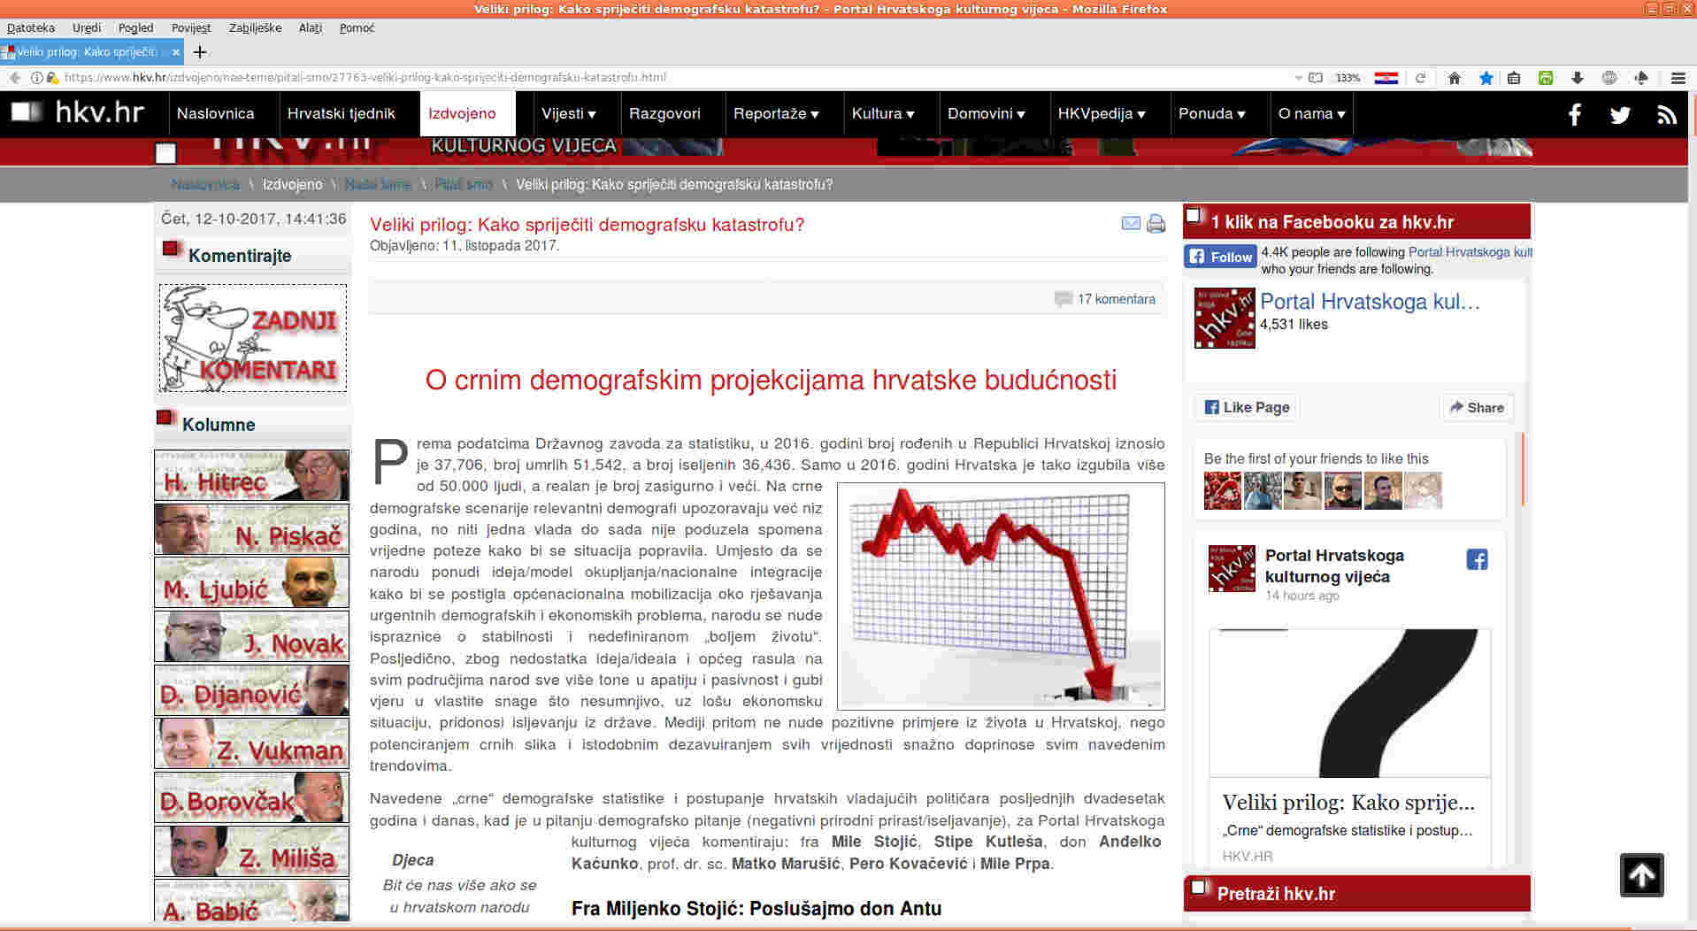Expand the Vijesti dropdown menu
Viewport: 1697px width, 931px height.
click(x=568, y=113)
